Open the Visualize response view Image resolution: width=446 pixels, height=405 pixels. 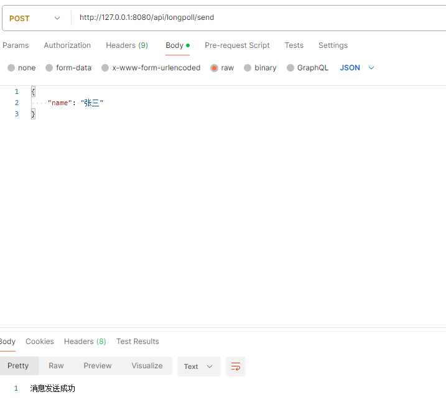[x=147, y=366]
